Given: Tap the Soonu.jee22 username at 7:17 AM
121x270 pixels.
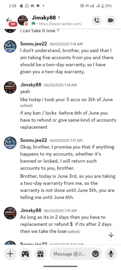Looking at the screenshot, I should (34, 140).
